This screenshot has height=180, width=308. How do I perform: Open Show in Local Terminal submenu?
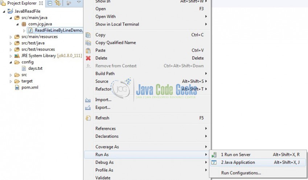pyautogui.click(x=147, y=24)
